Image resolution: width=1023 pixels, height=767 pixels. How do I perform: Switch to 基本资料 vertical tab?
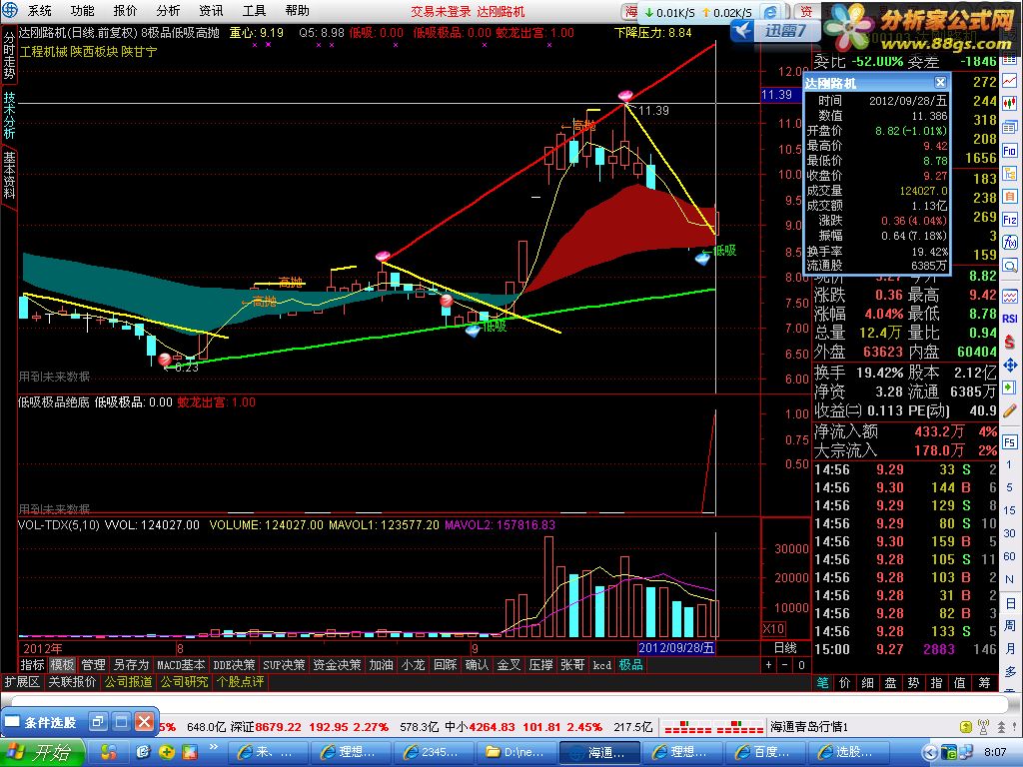coord(9,175)
